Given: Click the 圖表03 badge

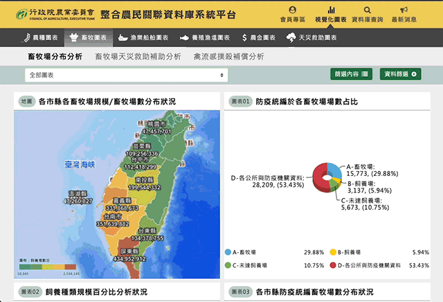Looking at the screenshot, I should click(x=240, y=292).
